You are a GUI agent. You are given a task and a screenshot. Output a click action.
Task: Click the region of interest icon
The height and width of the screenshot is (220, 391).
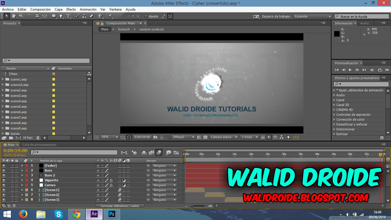pyautogui.click(x=129, y=137)
